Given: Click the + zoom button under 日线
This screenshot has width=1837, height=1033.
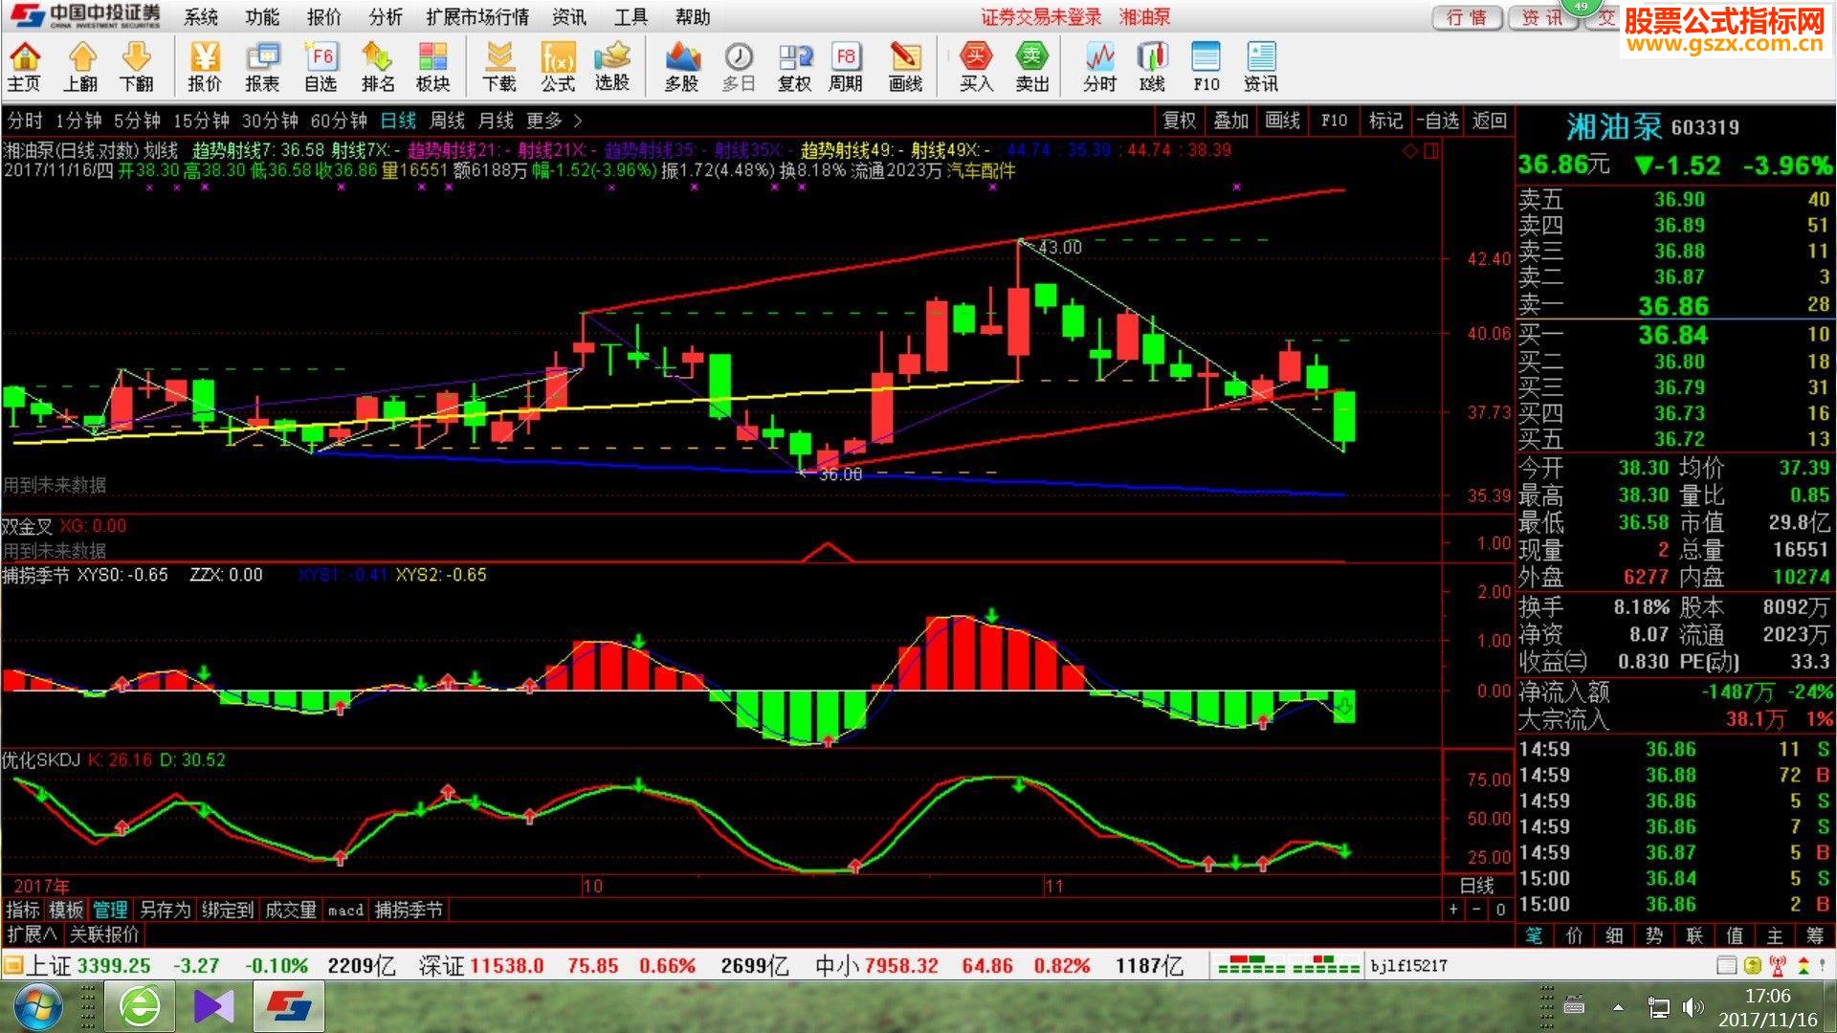Looking at the screenshot, I should (x=1453, y=910).
